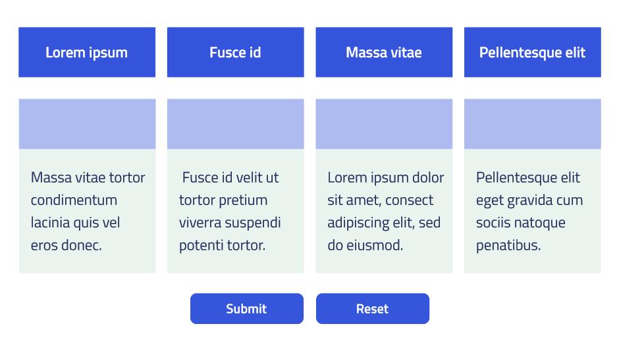Select the 'Lorem ipsum dolor sit amet' paragraph
The height and width of the screenshot is (347, 619).
pos(385,211)
